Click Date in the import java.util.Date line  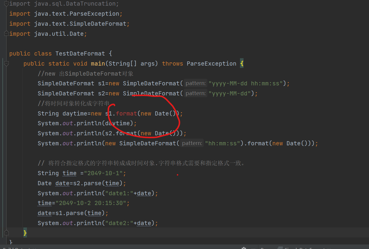point(77,34)
